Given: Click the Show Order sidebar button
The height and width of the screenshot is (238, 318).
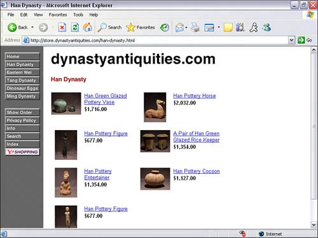Looking at the screenshot, I should pyautogui.click(x=22, y=112).
